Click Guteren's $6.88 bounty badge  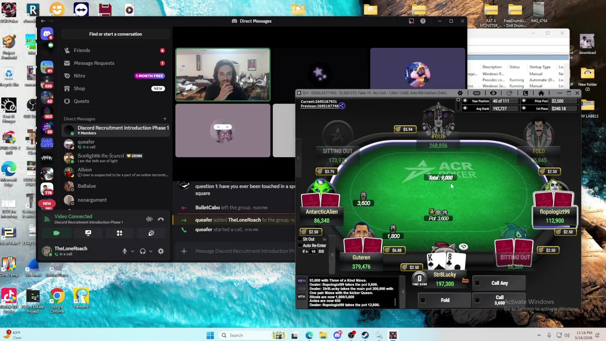(393, 250)
